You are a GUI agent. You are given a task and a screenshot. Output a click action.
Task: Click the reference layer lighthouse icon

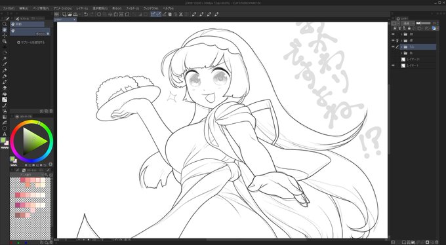click(x=399, y=28)
